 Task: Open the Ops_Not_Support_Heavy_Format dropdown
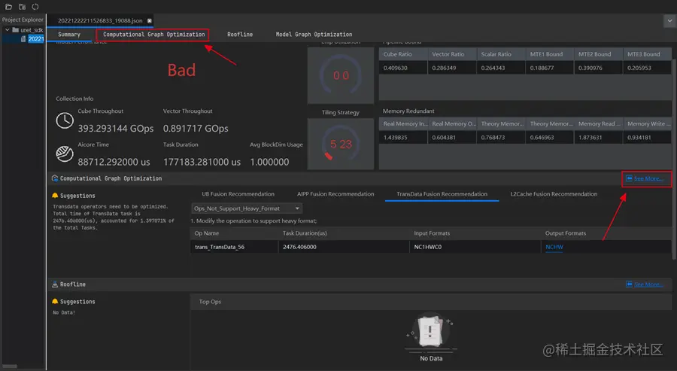[247, 208]
